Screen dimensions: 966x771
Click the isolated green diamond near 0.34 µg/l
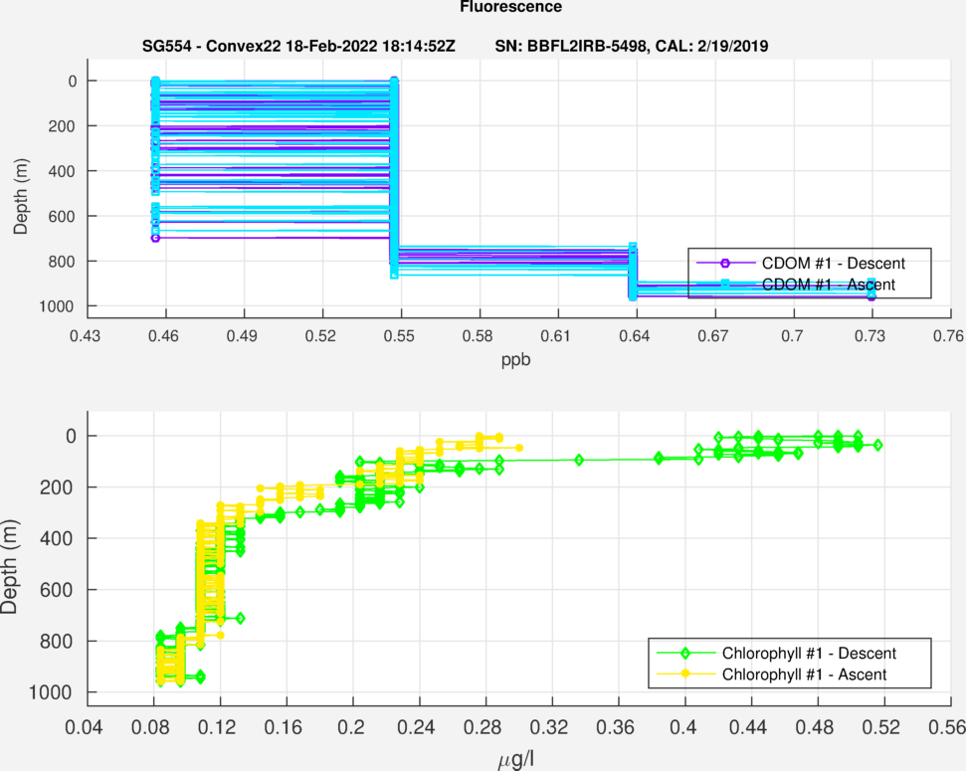pos(579,460)
